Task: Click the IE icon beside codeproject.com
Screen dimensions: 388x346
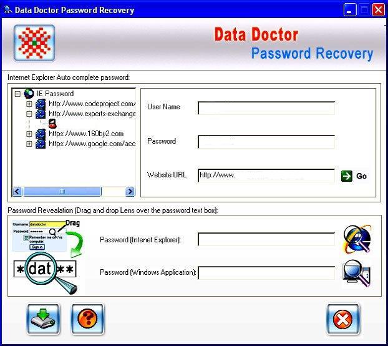Action: click(x=41, y=104)
